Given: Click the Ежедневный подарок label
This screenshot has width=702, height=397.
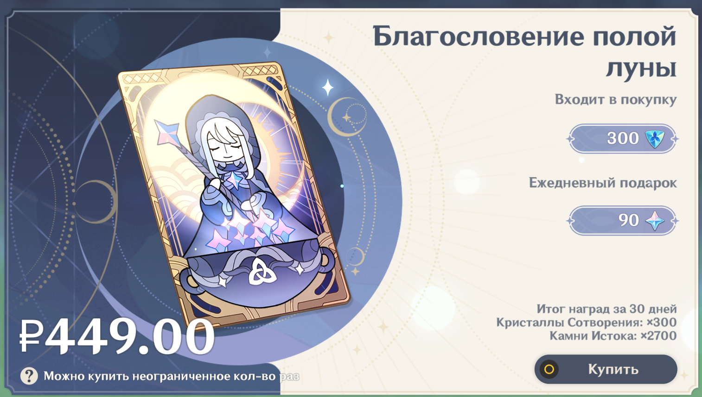Looking at the screenshot, I should (x=603, y=183).
